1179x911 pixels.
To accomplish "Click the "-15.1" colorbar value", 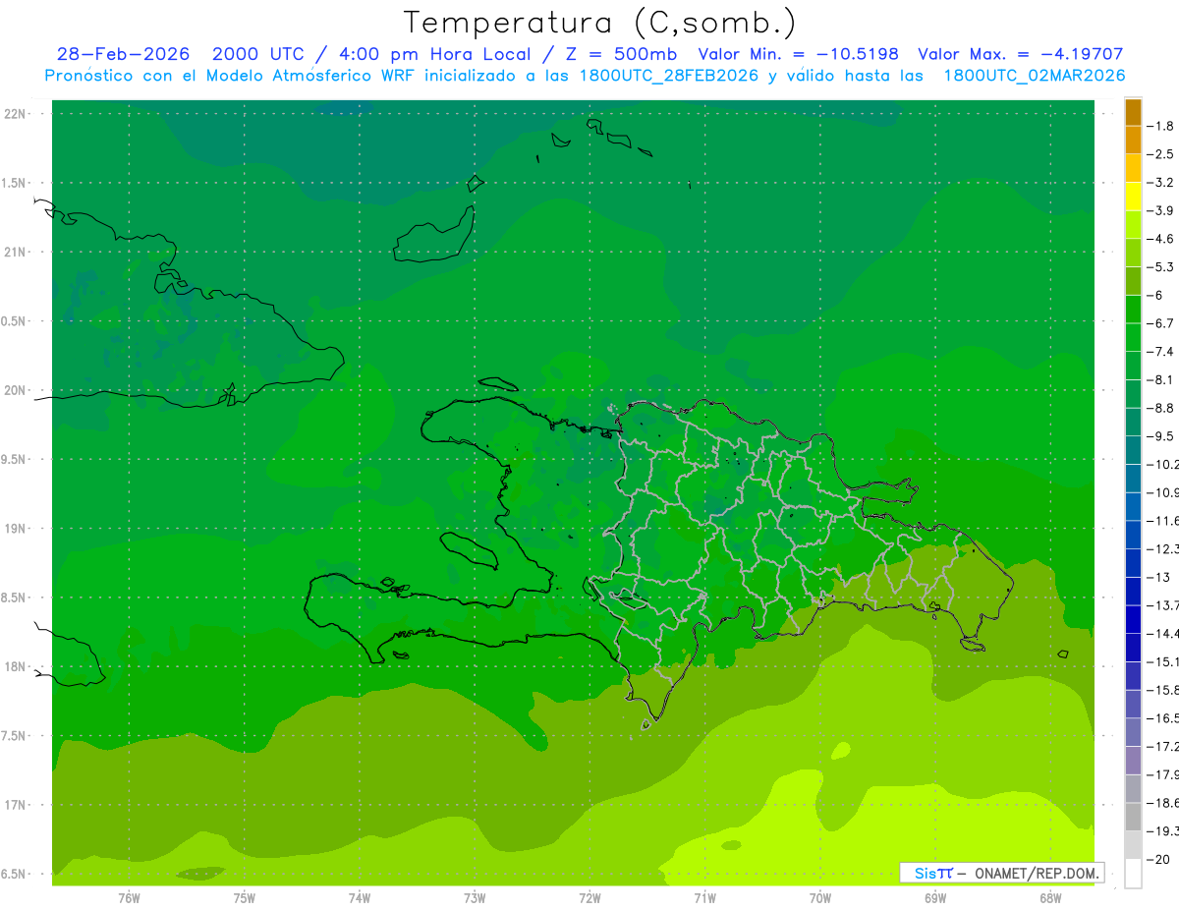I will [x=1164, y=661].
